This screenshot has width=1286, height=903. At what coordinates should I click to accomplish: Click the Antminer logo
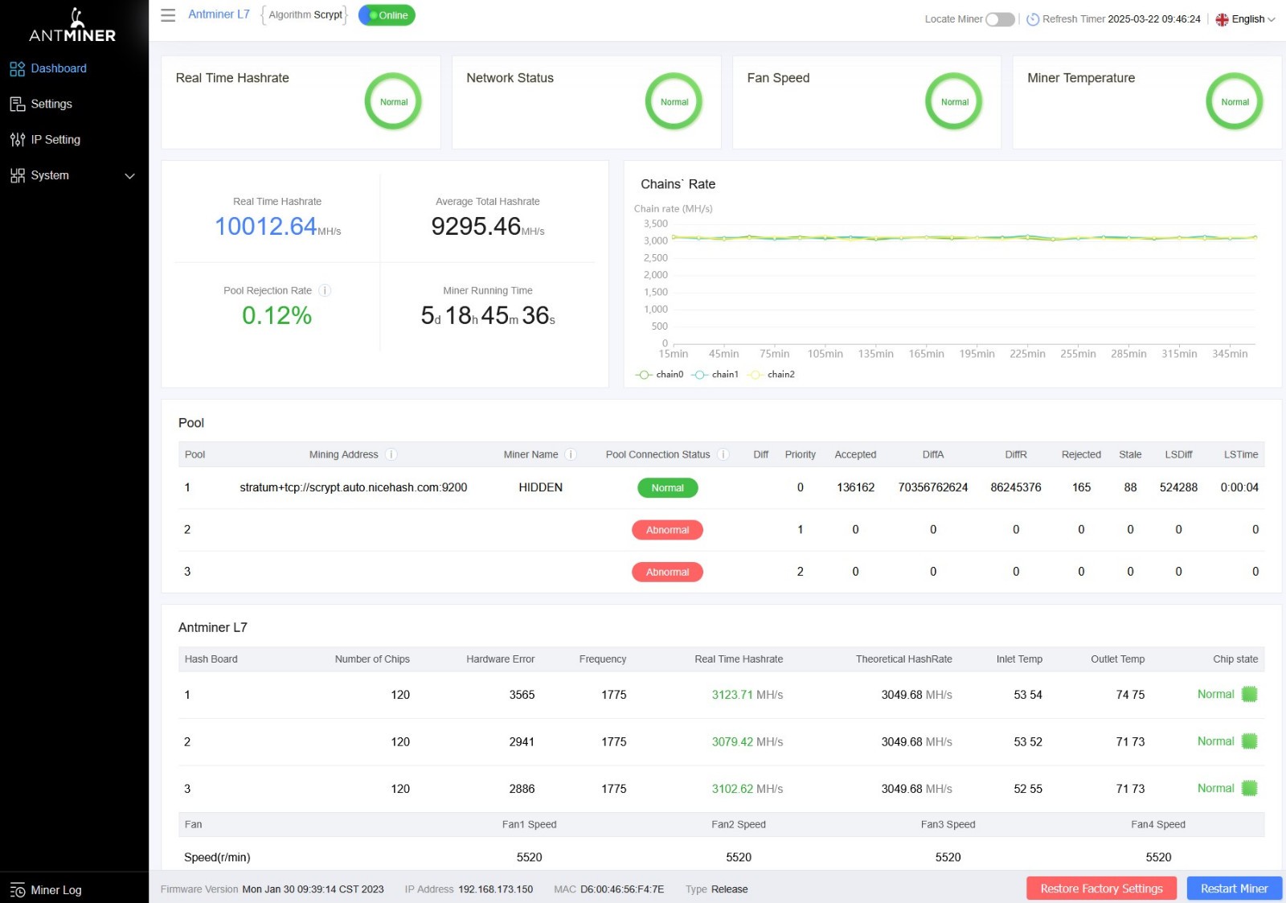click(72, 25)
